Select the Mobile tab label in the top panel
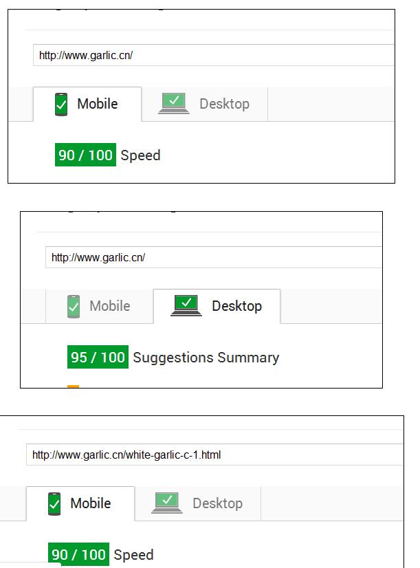 97,104
